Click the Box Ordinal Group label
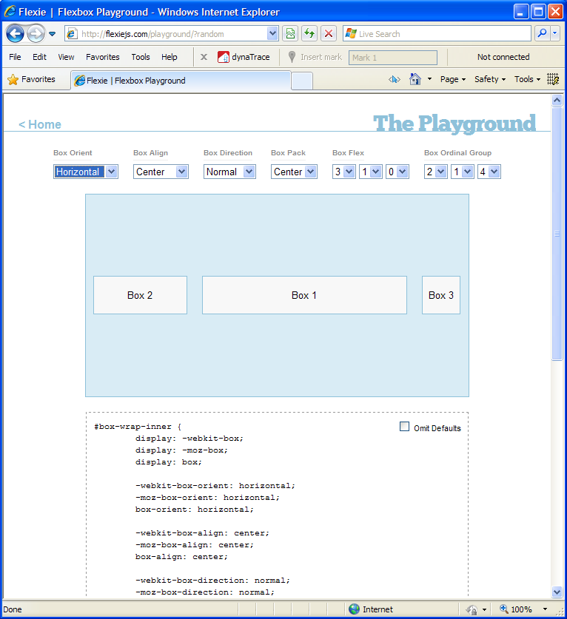567x619 pixels. pyautogui.click(x=457, y=153)
